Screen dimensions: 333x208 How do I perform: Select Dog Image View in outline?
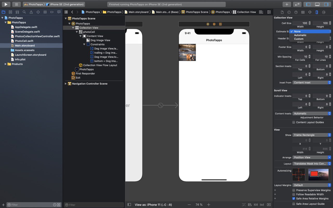pos(100,40)
